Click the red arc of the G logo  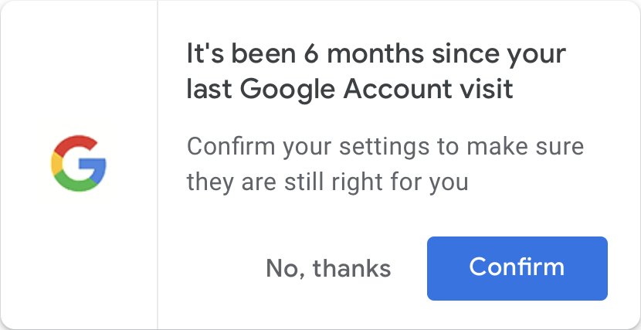tap(76, 143)
